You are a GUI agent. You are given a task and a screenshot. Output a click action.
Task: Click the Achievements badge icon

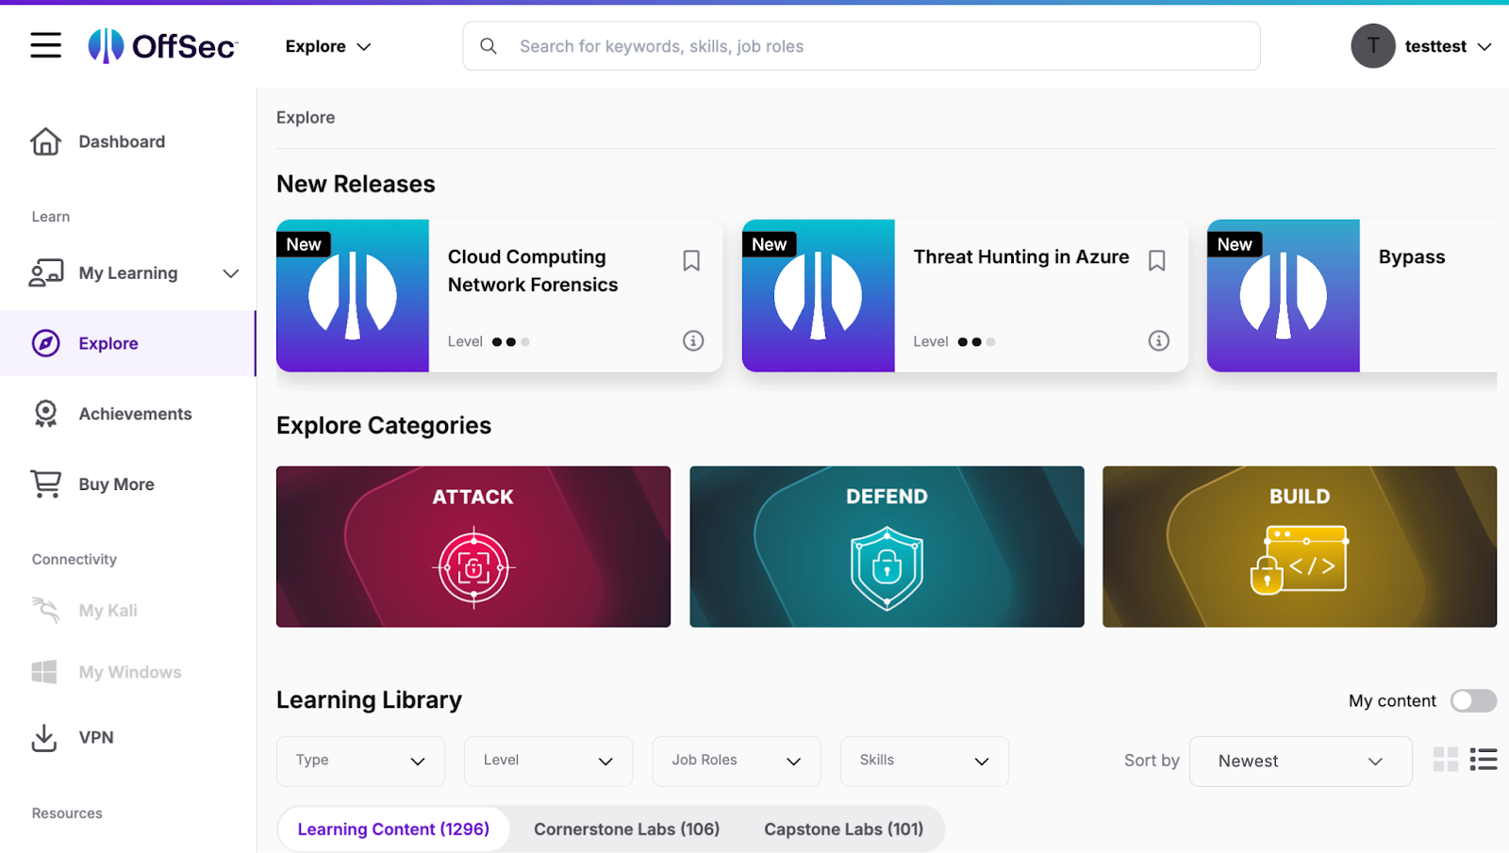pos(45,414)
